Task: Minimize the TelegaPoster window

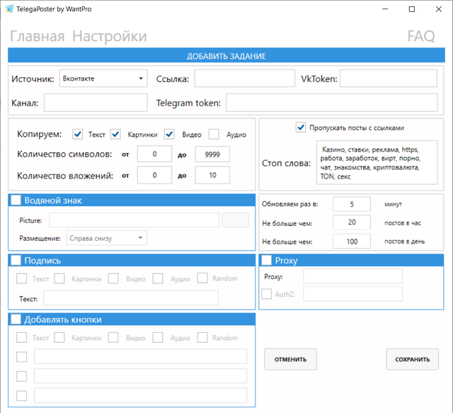Action: pyautogui.click(x=385, y=9)
